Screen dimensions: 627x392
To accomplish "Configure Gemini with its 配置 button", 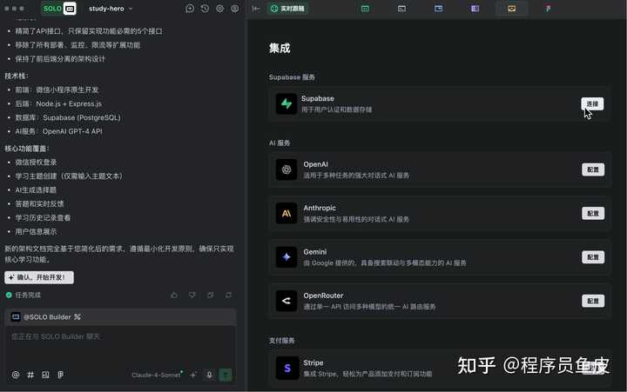I will (593, 257).
